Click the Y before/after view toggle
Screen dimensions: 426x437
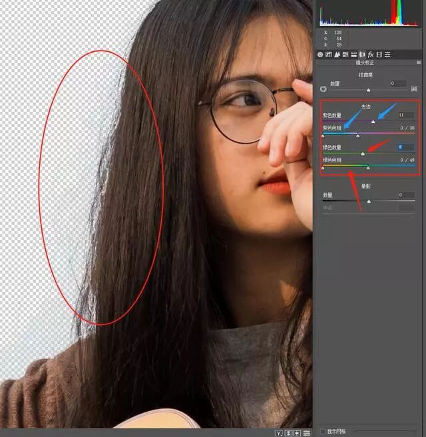(279, 433)
